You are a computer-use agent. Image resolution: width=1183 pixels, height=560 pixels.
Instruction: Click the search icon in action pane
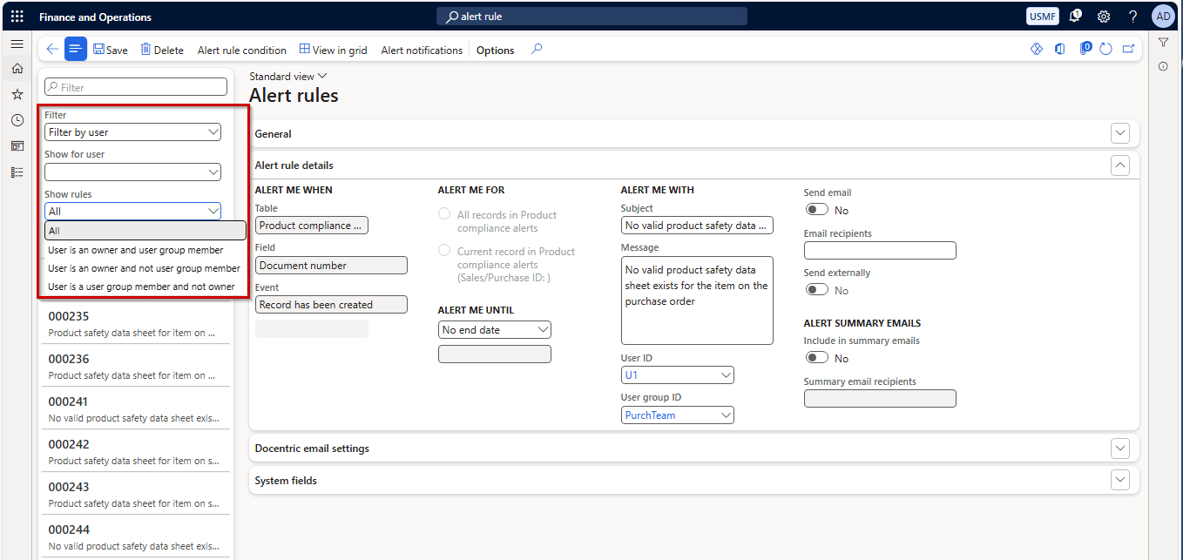pyautogui.click(x=537, y=50)
